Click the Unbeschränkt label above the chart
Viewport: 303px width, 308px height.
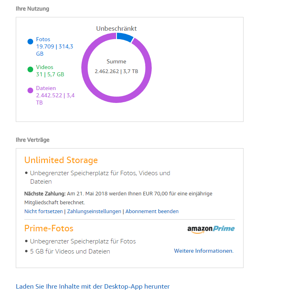[x=117, y=29]
